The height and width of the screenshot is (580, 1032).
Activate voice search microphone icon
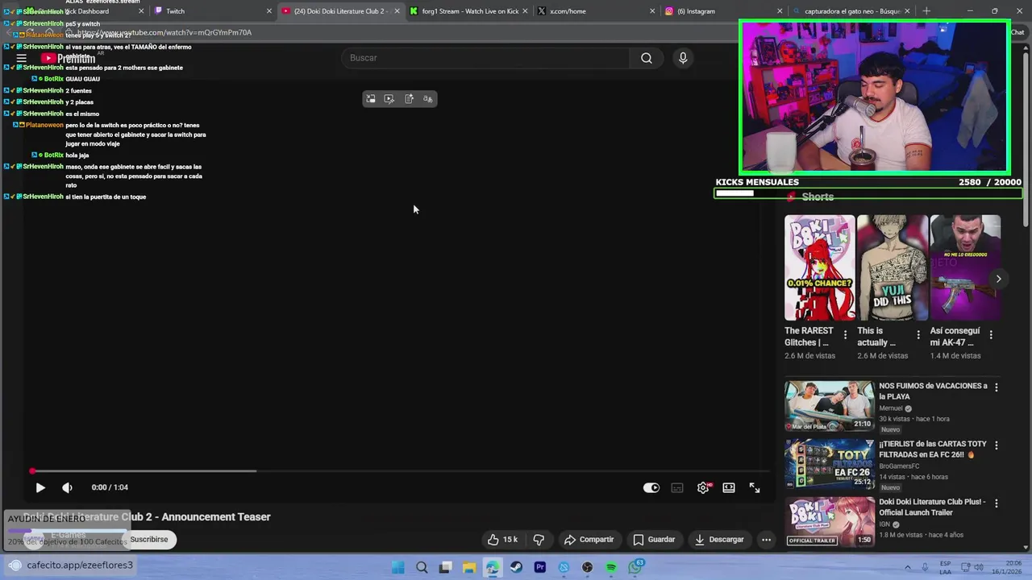[x=683, y=58]
